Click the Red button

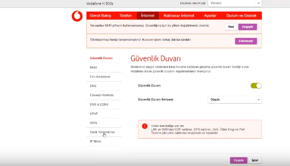pos(231,27)
